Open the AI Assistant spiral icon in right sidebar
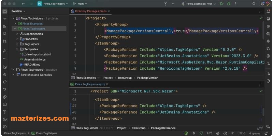This screenshot has height=136, width=273. (x=268, y=26)
